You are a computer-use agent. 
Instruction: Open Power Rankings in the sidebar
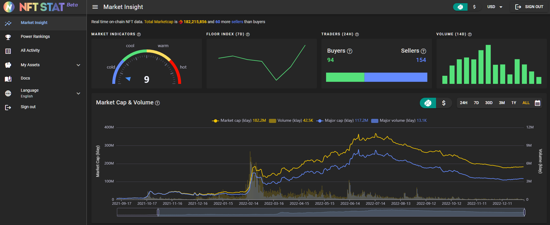coord(35,36)
